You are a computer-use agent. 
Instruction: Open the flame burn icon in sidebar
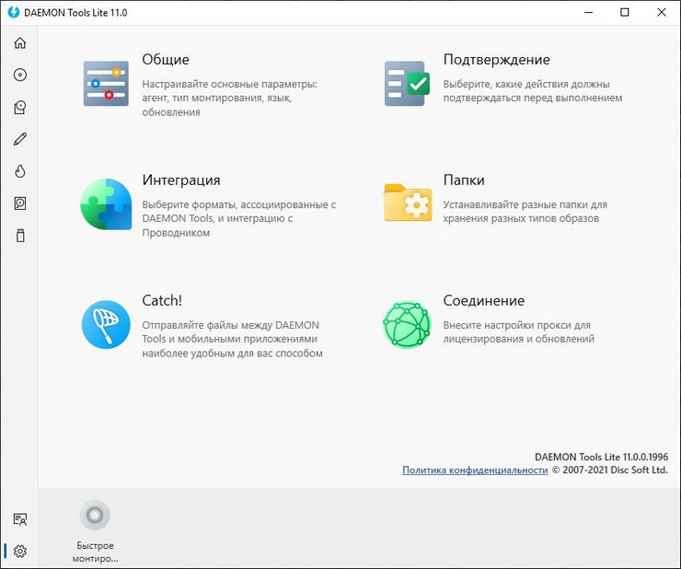[x=19, y=172]
